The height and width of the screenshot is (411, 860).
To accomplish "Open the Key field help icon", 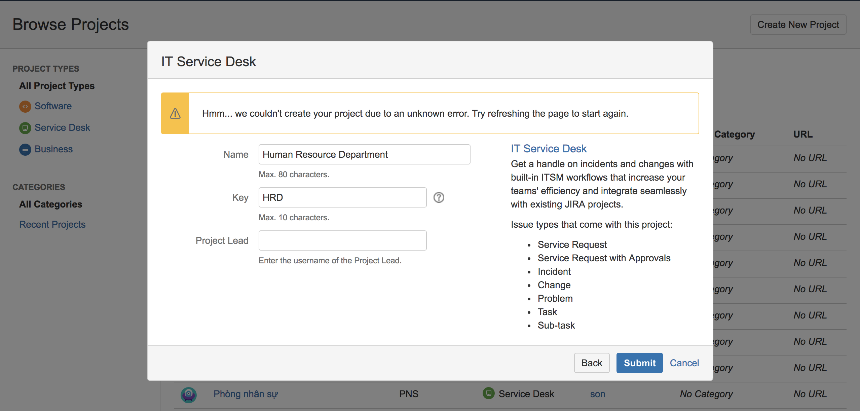I will point(439,197).
